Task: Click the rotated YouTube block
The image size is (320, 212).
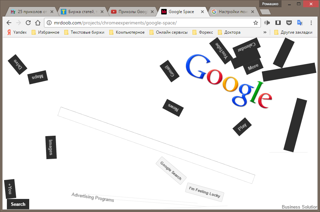Action: [221, 51]
